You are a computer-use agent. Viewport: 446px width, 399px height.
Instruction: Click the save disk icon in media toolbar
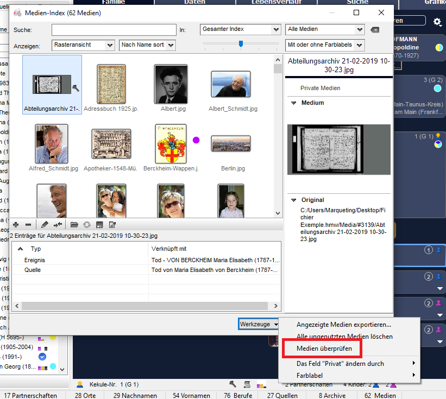coord(99,225)
